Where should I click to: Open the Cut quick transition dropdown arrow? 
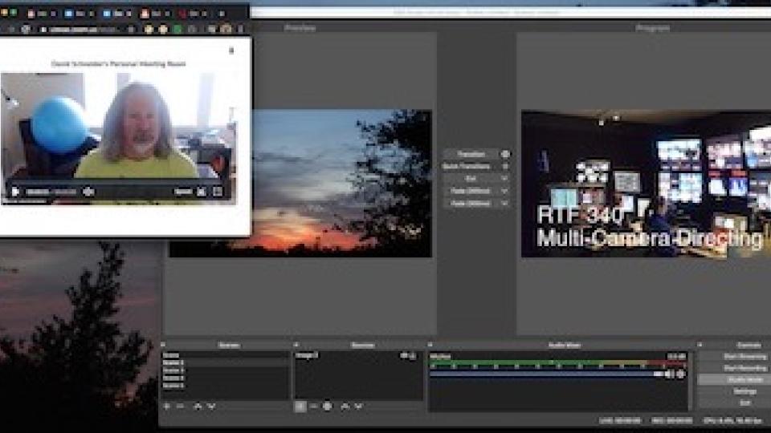point(504,179)
